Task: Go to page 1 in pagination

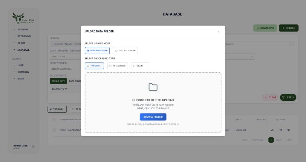Action: tap(271, 140)
